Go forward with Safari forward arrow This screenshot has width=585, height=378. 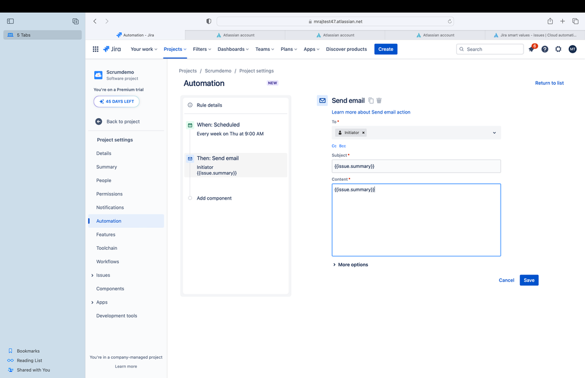pos(107,21)
